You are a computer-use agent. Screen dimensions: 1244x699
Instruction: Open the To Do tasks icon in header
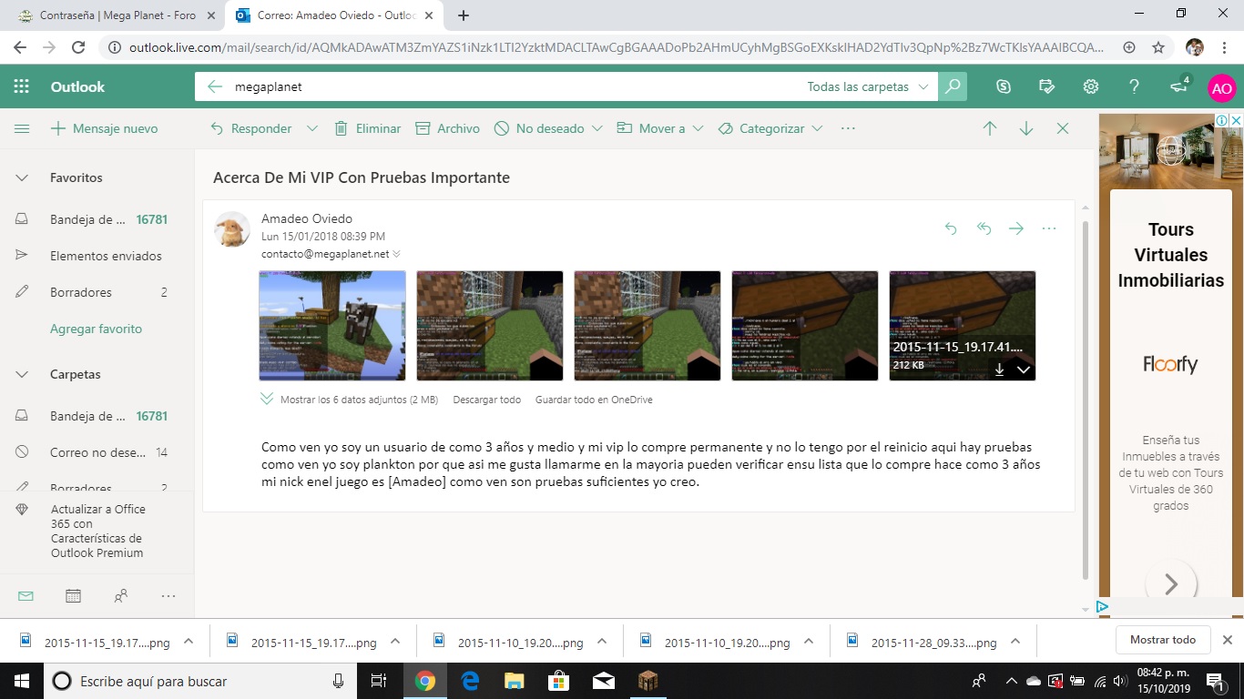1047,87
